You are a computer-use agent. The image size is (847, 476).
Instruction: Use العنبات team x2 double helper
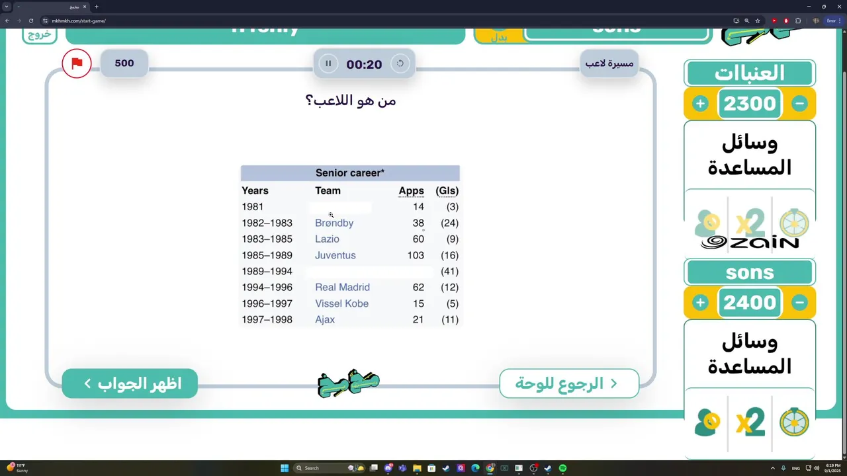pyautogui.click(x=750, y=223)
